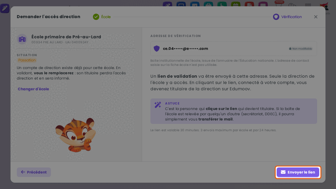Click the École primaire de Pré-au-Lard title

click(66, 37)
